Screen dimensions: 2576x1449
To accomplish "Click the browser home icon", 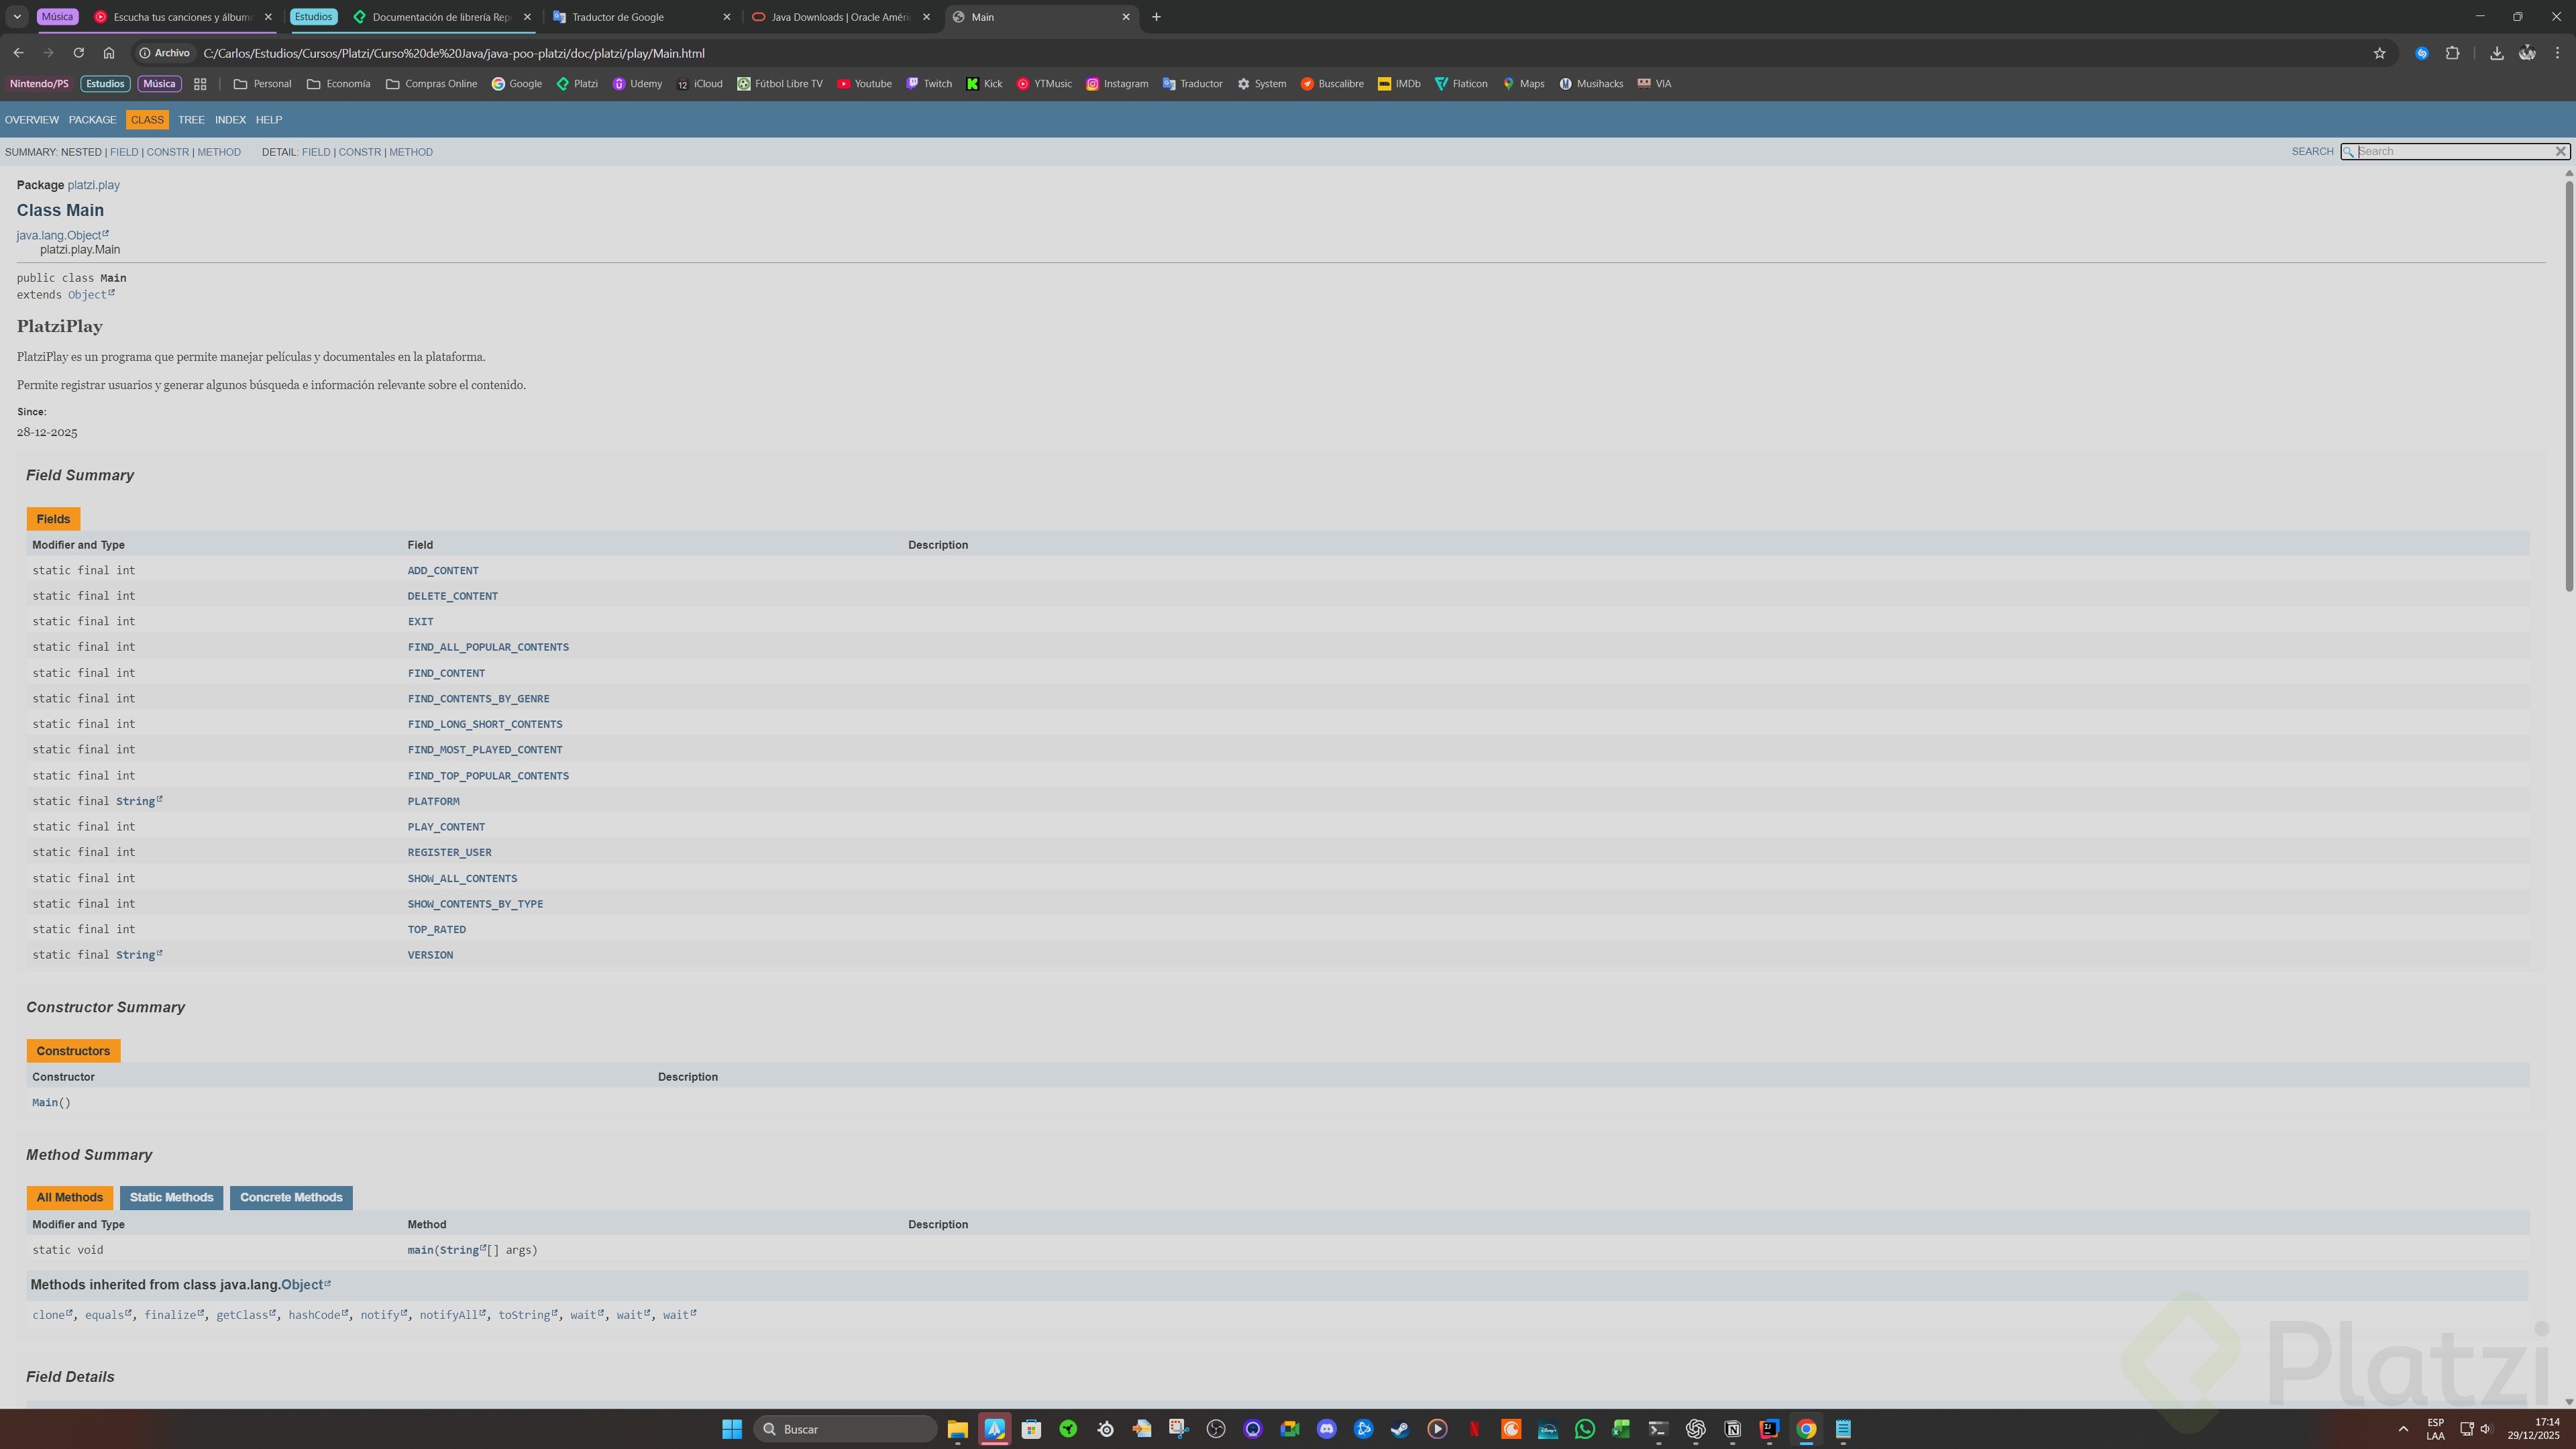I will (x=109, y=53).
